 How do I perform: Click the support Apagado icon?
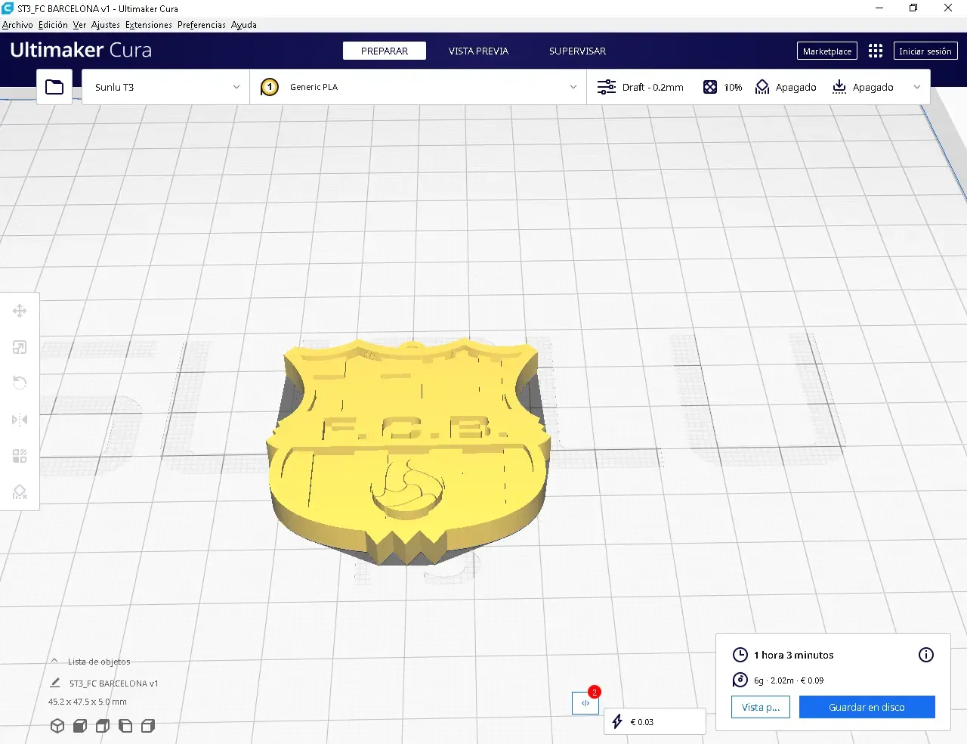coord(762,87)
